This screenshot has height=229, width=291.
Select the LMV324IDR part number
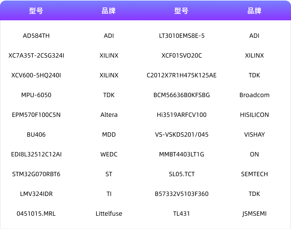tap(36, 194)
